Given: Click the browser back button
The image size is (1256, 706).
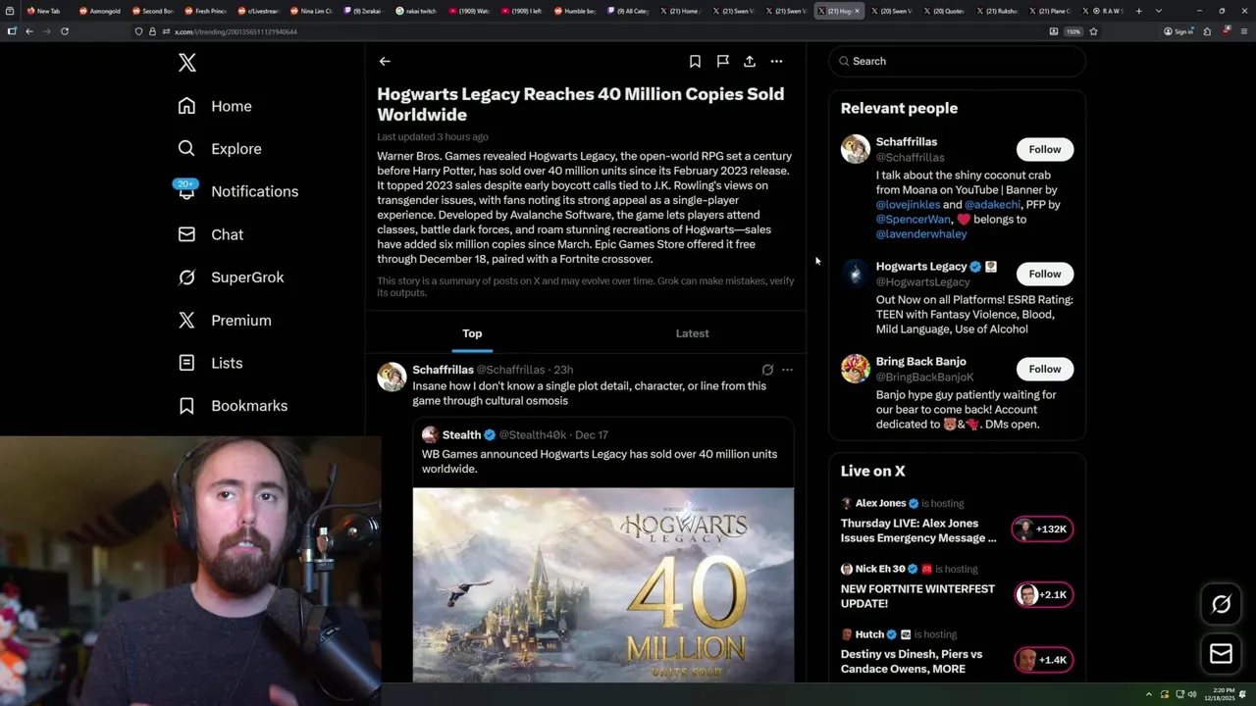Looking at the screenshot, I should tap(29, 31).
